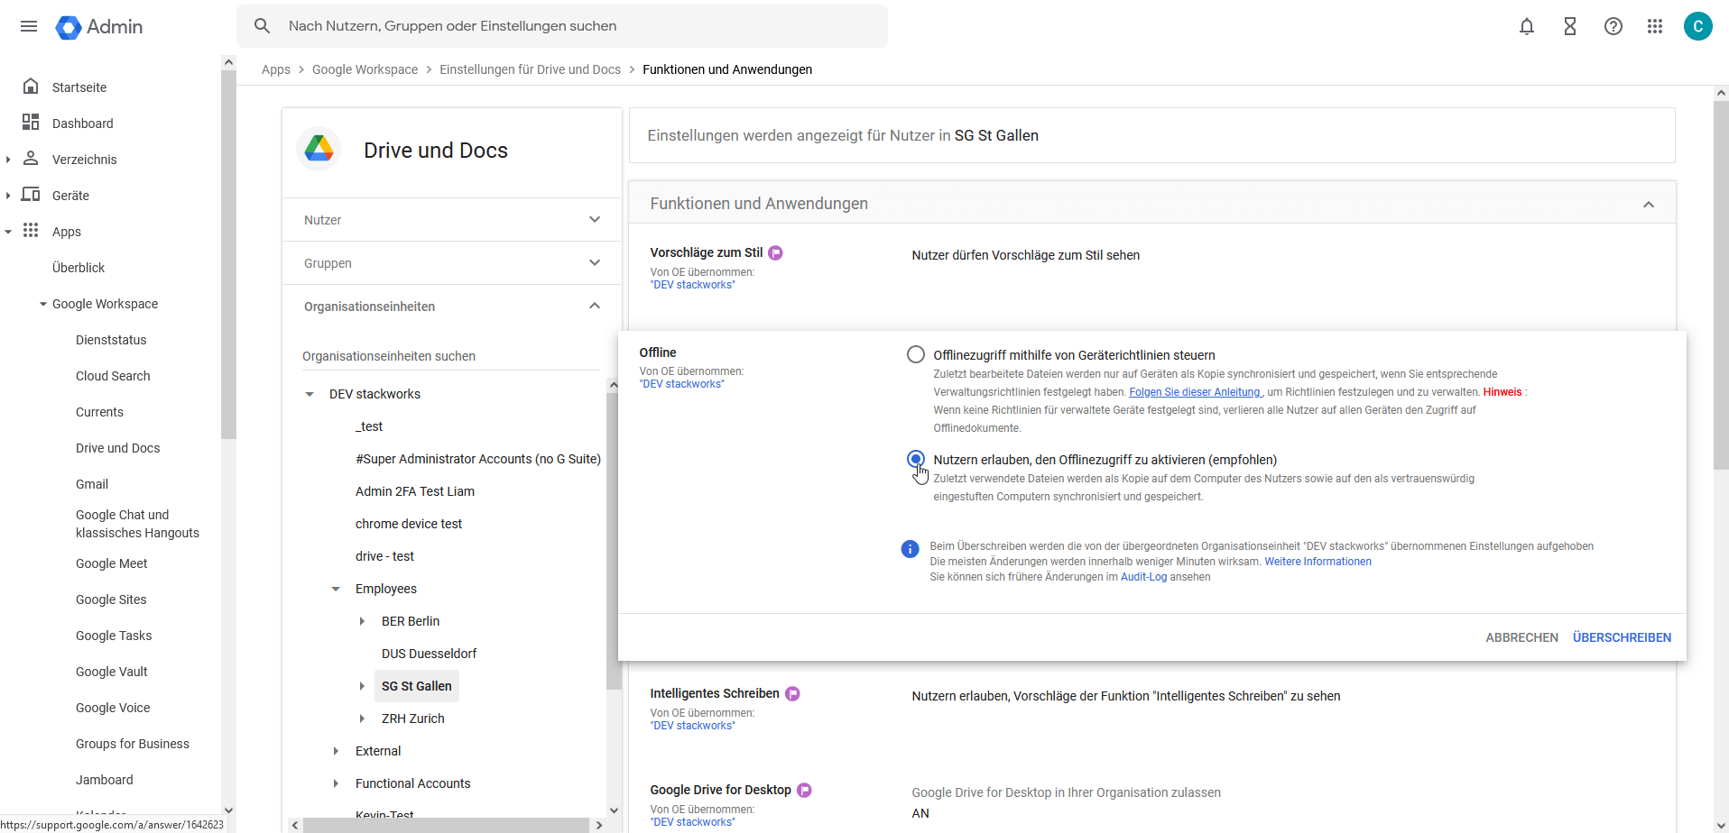Click the ÜBERSCHREIBEN button

1622,637
